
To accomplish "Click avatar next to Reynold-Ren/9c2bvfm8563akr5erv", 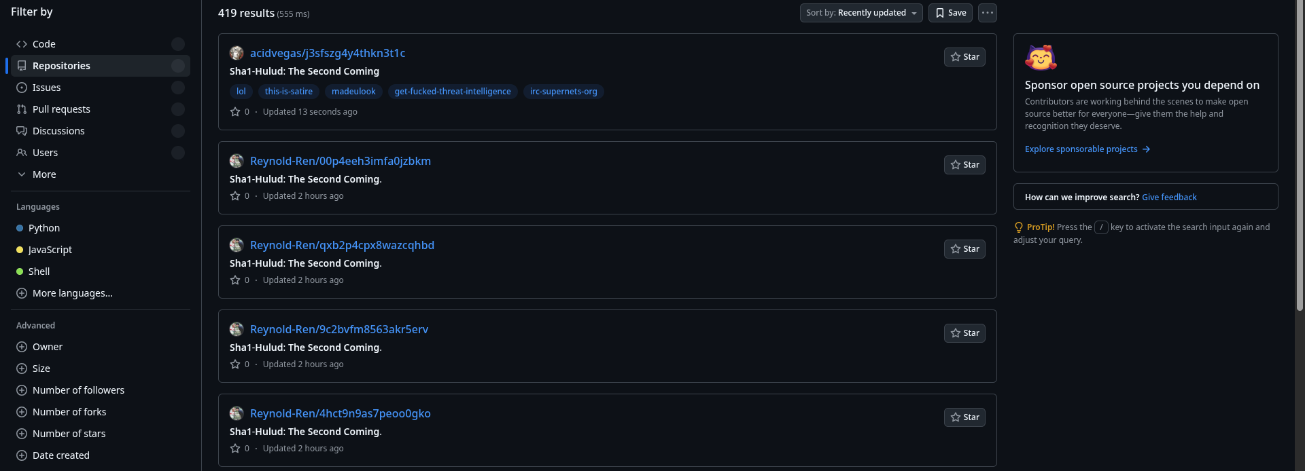I will click(x=237, y=329).
